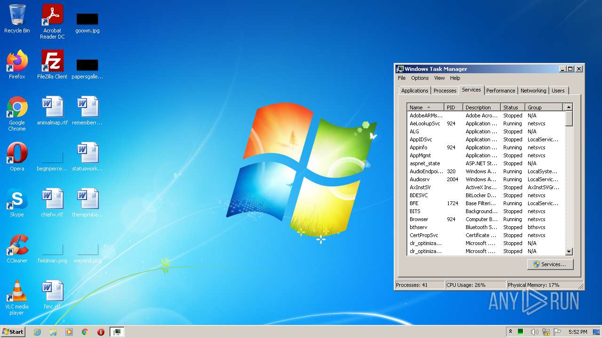Select the papersgalle... image file

[x=87, y=68]
